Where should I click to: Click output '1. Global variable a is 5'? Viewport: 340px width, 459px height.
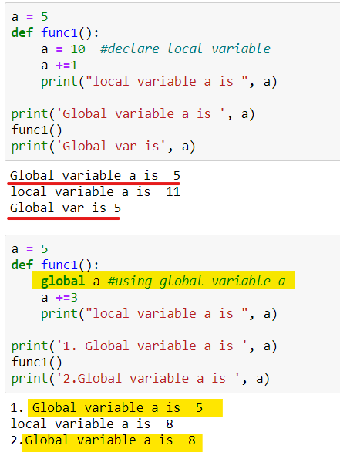point(106,408)
